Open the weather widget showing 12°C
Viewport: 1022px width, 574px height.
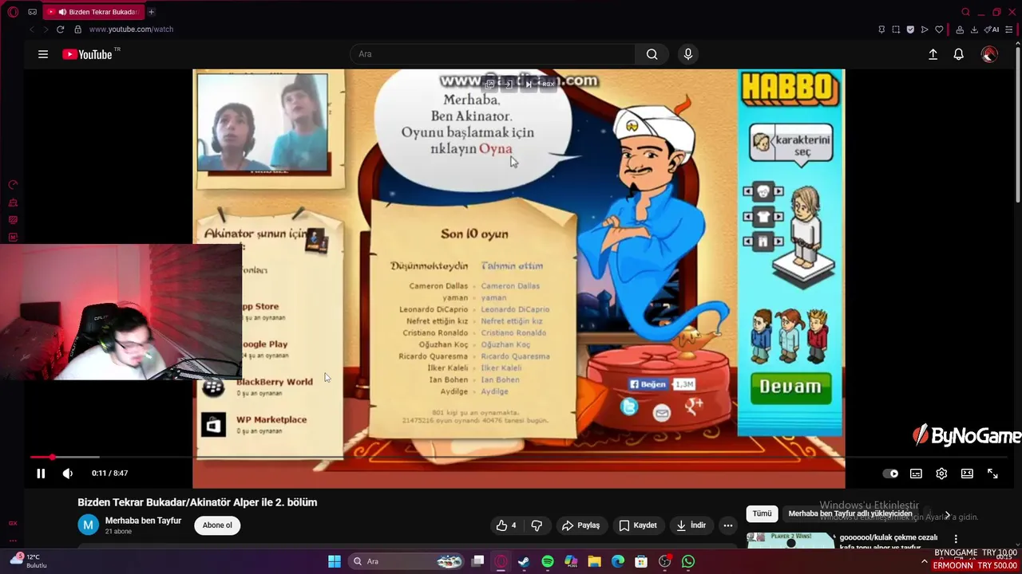[28, 561]
